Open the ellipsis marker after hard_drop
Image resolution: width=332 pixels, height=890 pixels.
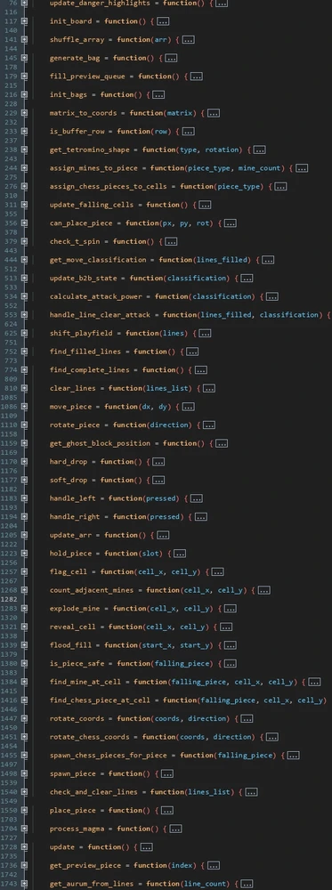pos(158,462)
